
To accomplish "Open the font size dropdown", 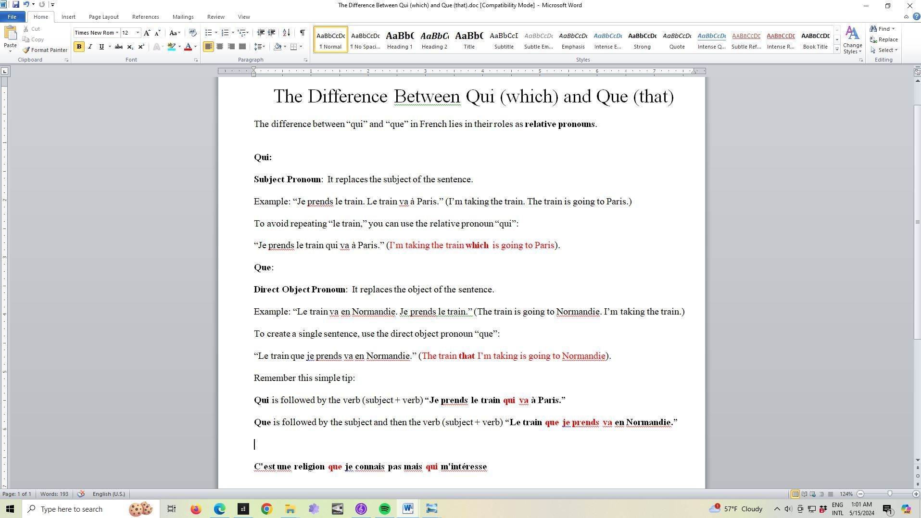I will click(138, 33).
